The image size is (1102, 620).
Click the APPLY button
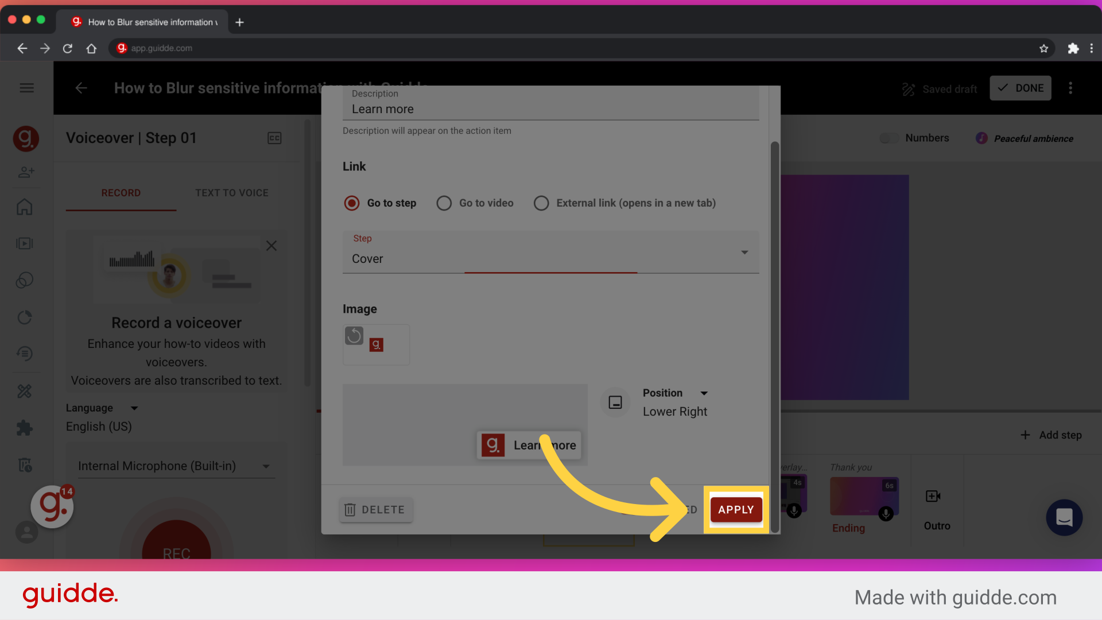click(x=736, y=509)
